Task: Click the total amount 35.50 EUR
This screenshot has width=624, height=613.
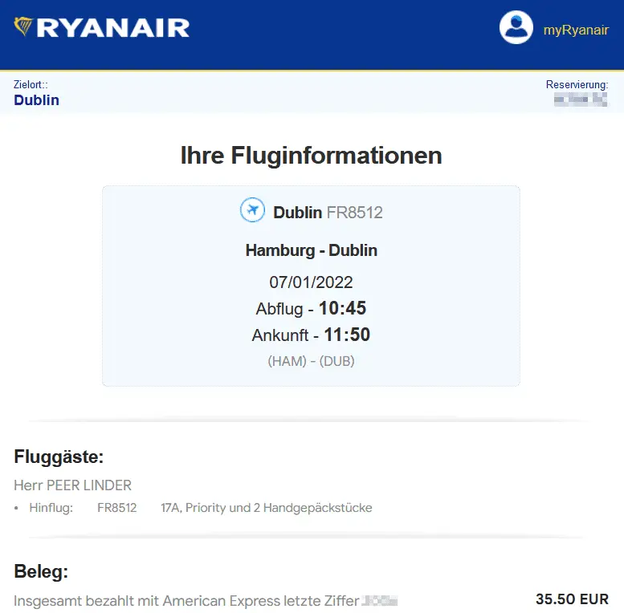Action: point(572,599)
